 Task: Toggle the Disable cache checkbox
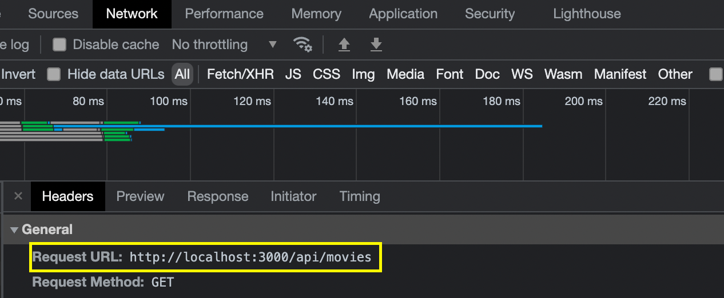point(59,45)
